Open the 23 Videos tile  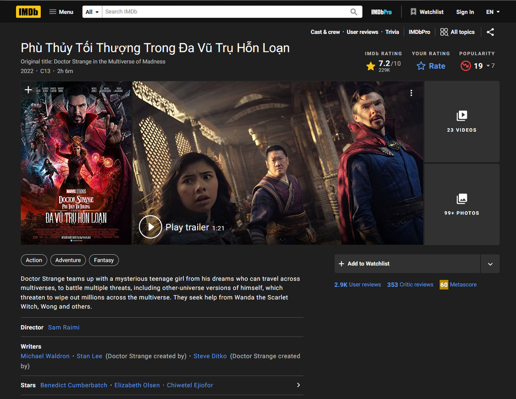[x=462, y=121]
